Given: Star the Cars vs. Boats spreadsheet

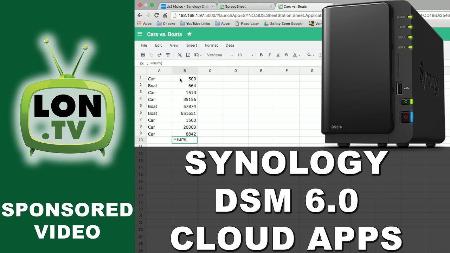Looking at the screenshot, I should 189,34.
